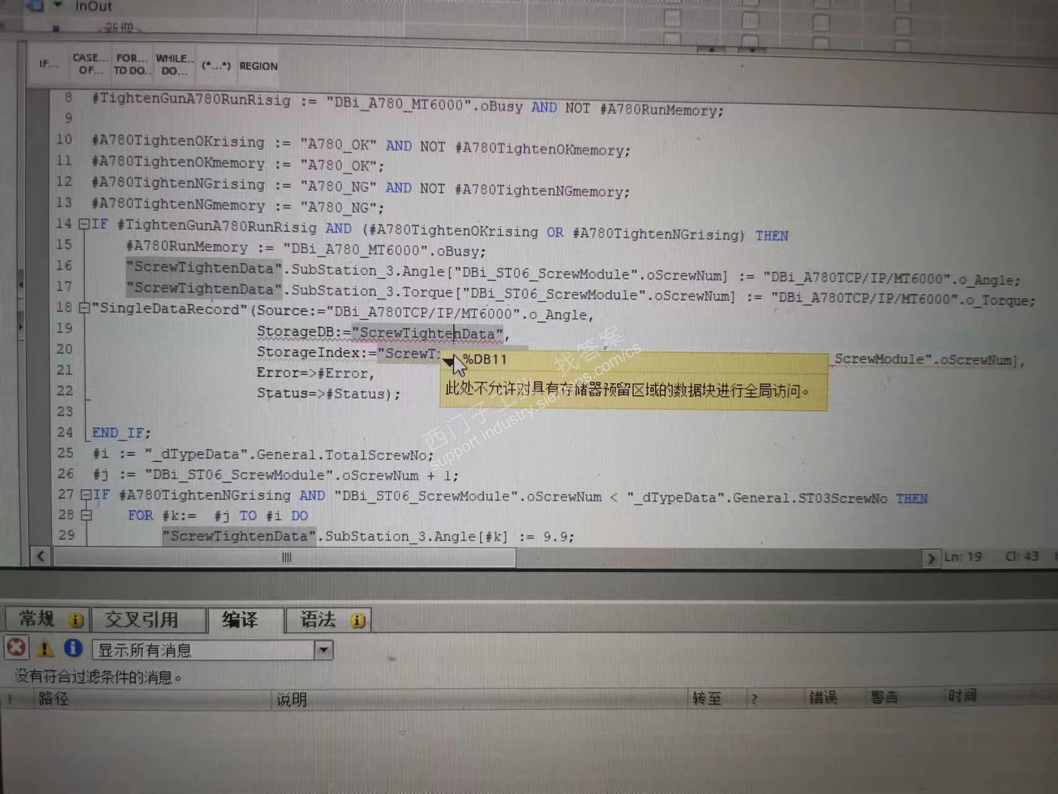
Task: Click "ScrewTightenData" on line 16 Angle assignment
Action: tap(204, 268)
